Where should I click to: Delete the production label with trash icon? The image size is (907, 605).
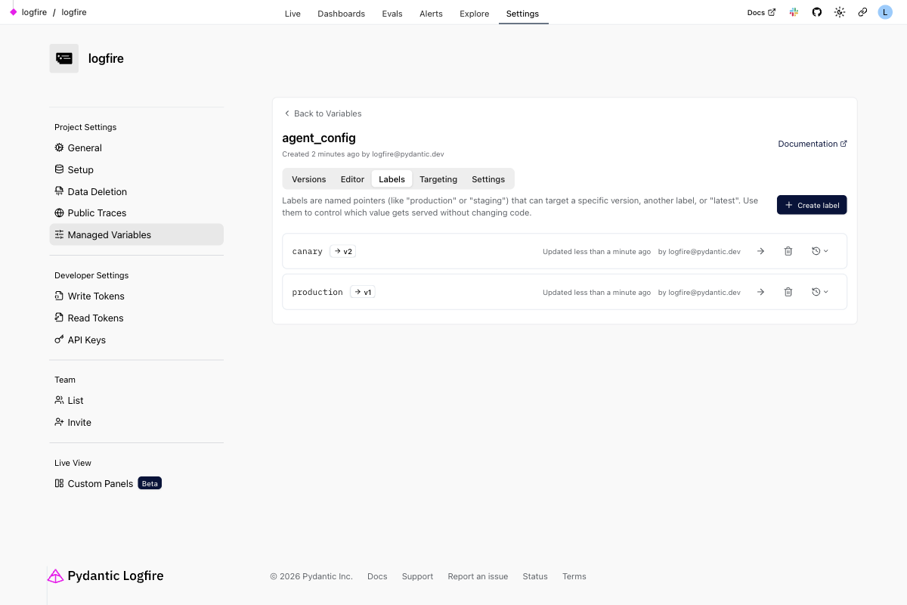coord(788,292)
